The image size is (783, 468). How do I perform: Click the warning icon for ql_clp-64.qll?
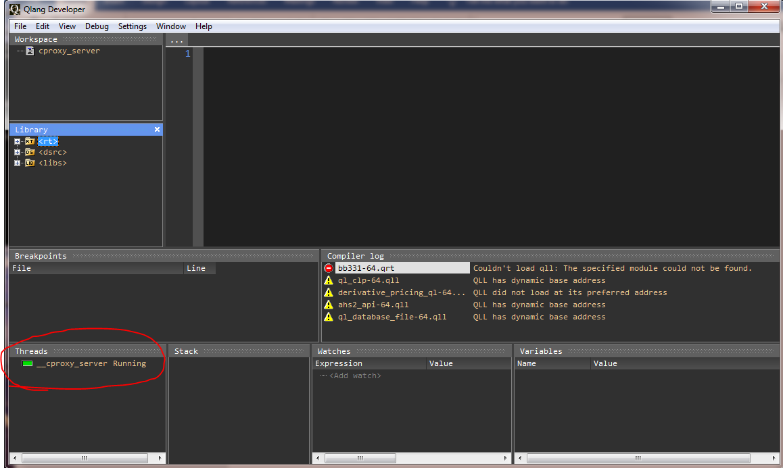329,280
